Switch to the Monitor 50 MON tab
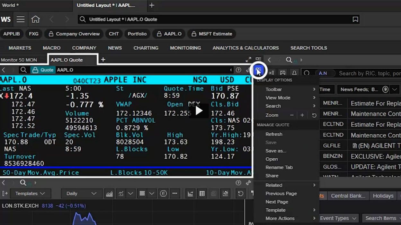 pos(19,60)
